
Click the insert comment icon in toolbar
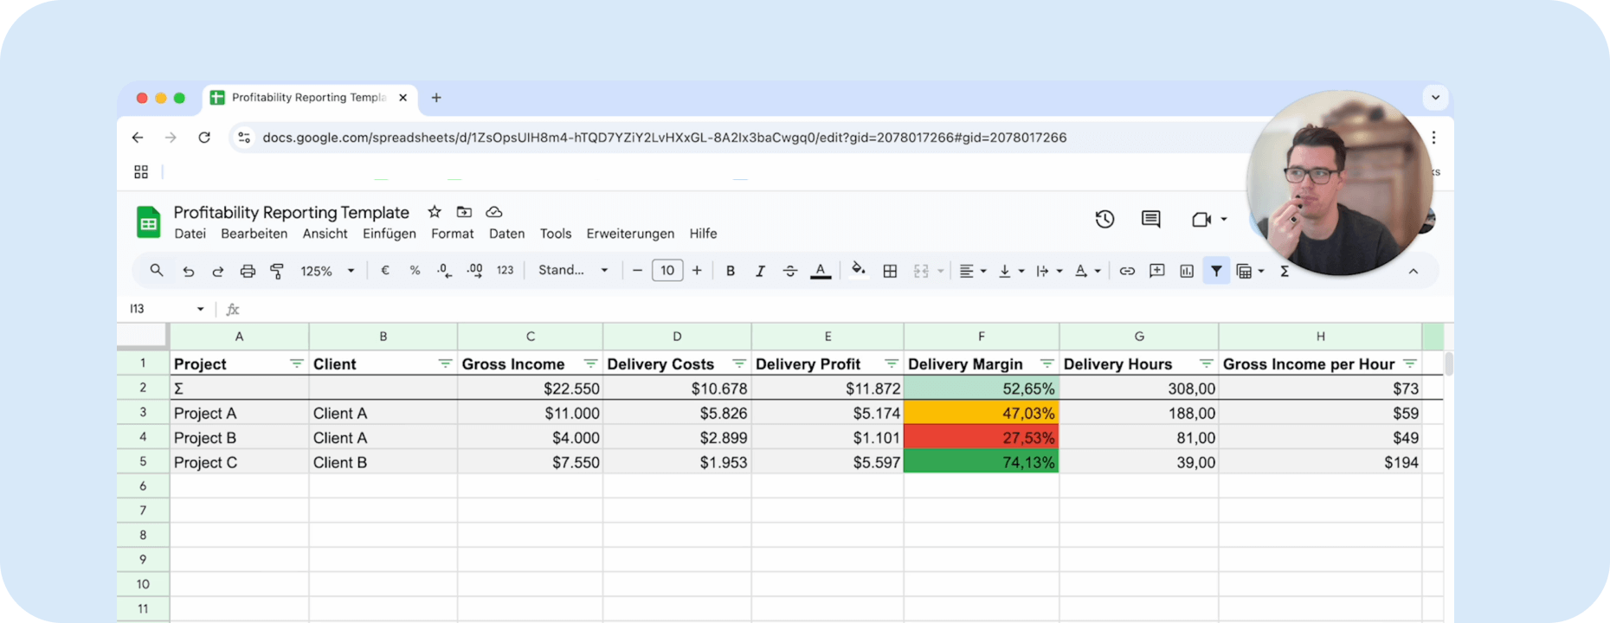click(1156, 271)
